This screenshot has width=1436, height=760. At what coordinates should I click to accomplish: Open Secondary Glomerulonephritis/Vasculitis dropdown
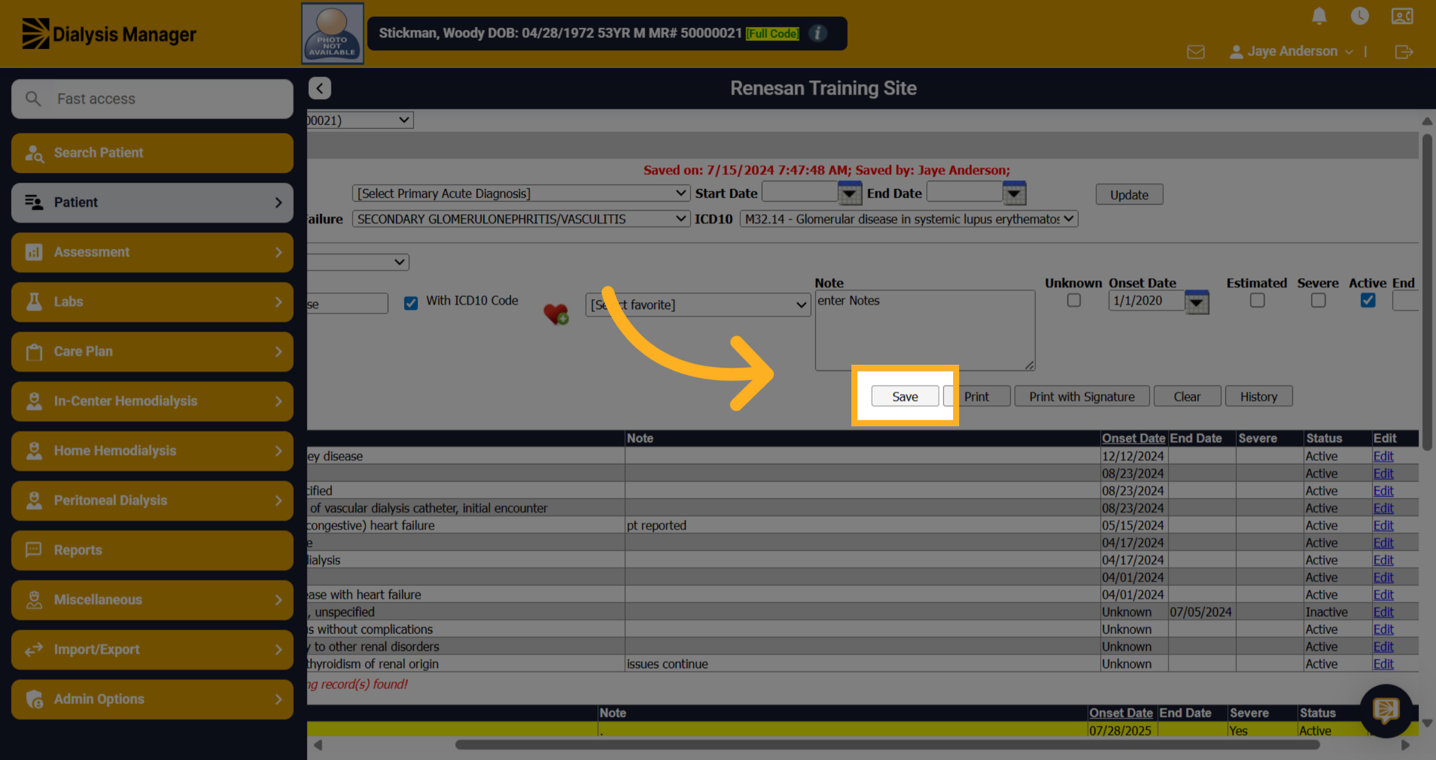point(521,219)
